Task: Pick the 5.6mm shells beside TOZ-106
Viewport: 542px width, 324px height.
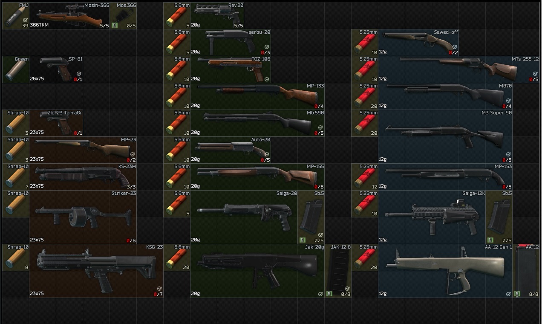Action: pos(177,69)
